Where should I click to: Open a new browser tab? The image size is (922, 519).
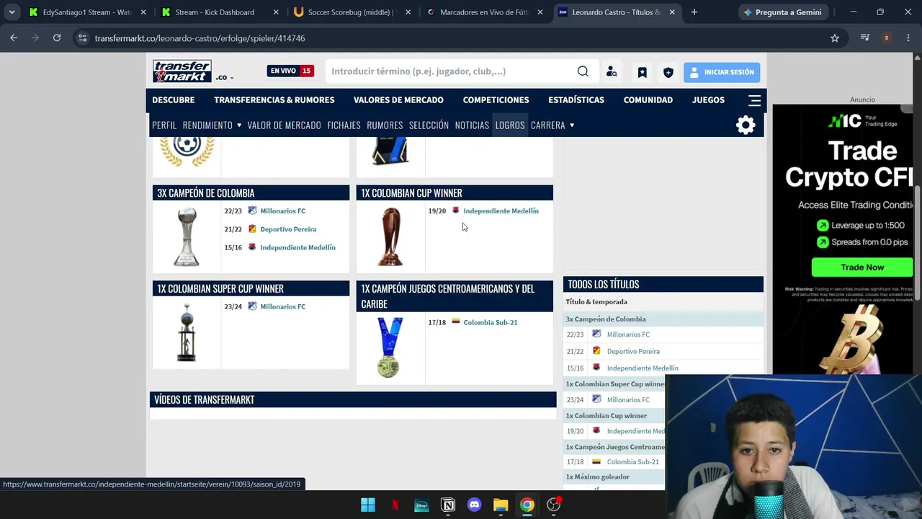coord(694,12)
